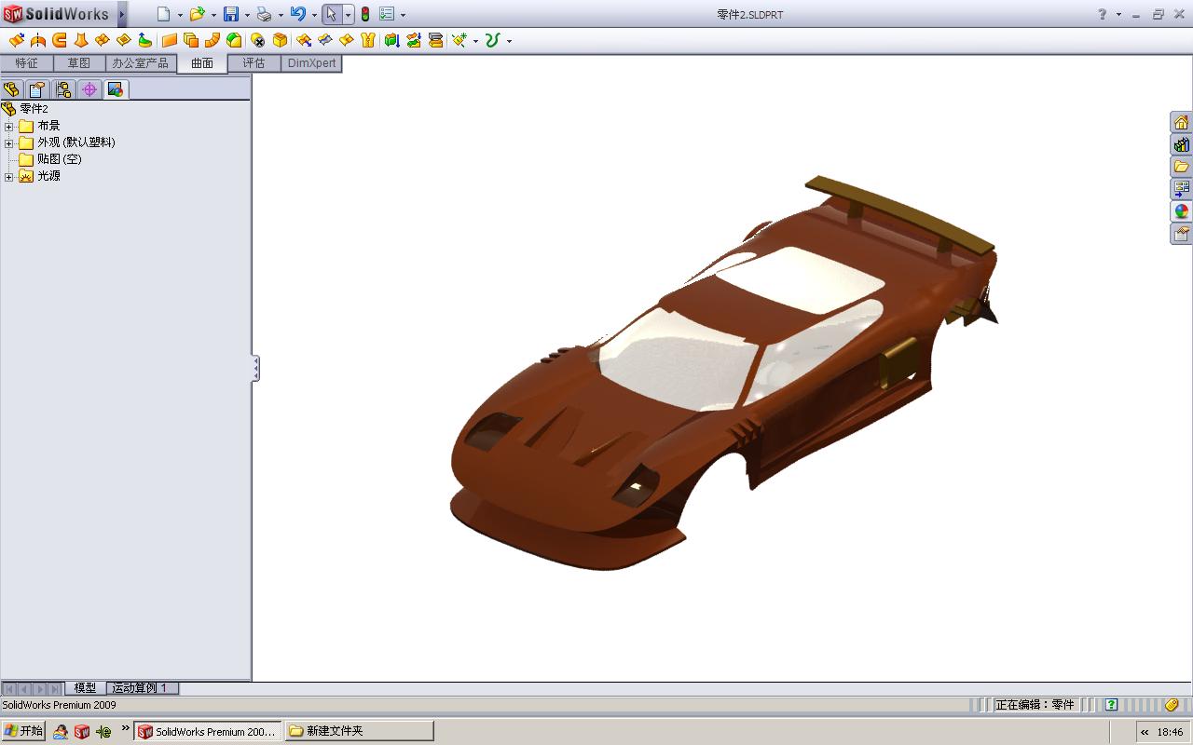This screenshot has width=1193, height=745.
Task: Switch to the 评估 tab
Action: coord(254,63)
